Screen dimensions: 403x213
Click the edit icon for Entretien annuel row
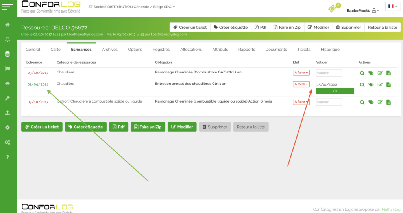pos(380,84)
